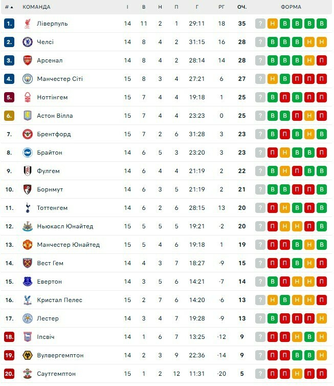Click the Chelsea club crest icon

coord(27,42)
